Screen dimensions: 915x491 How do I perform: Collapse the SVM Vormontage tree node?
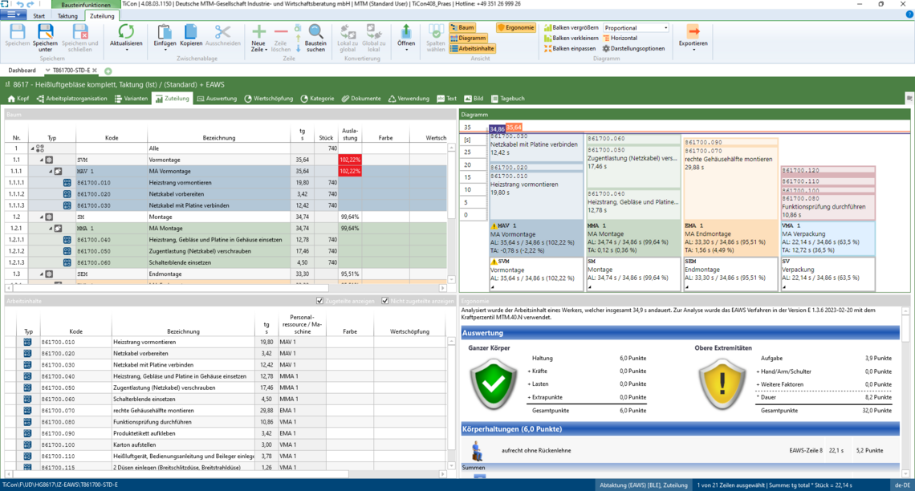(40, 160)
